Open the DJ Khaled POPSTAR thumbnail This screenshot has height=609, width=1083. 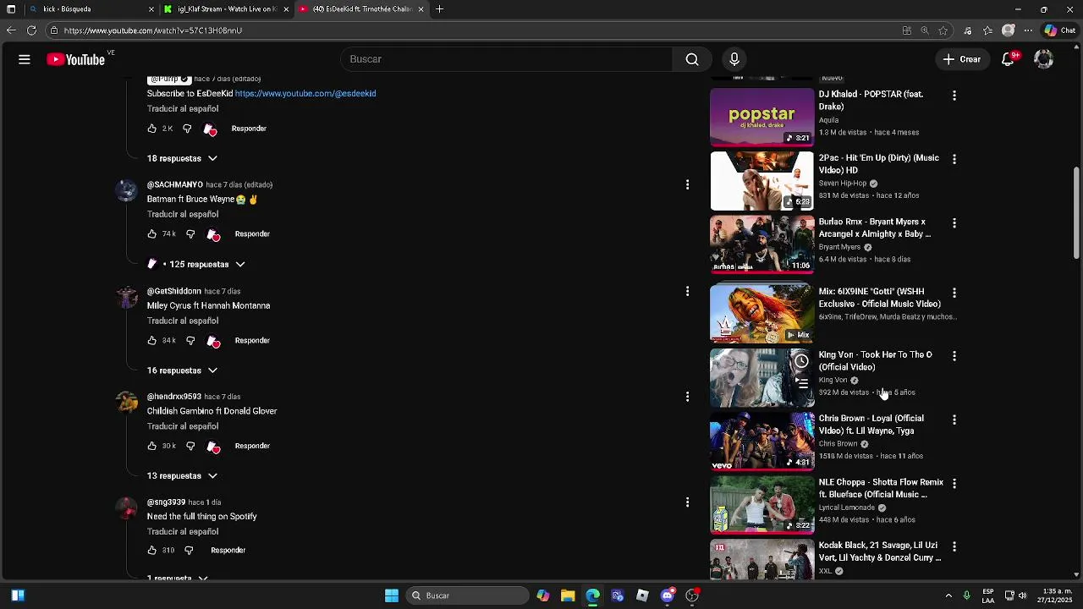point(761,117)
